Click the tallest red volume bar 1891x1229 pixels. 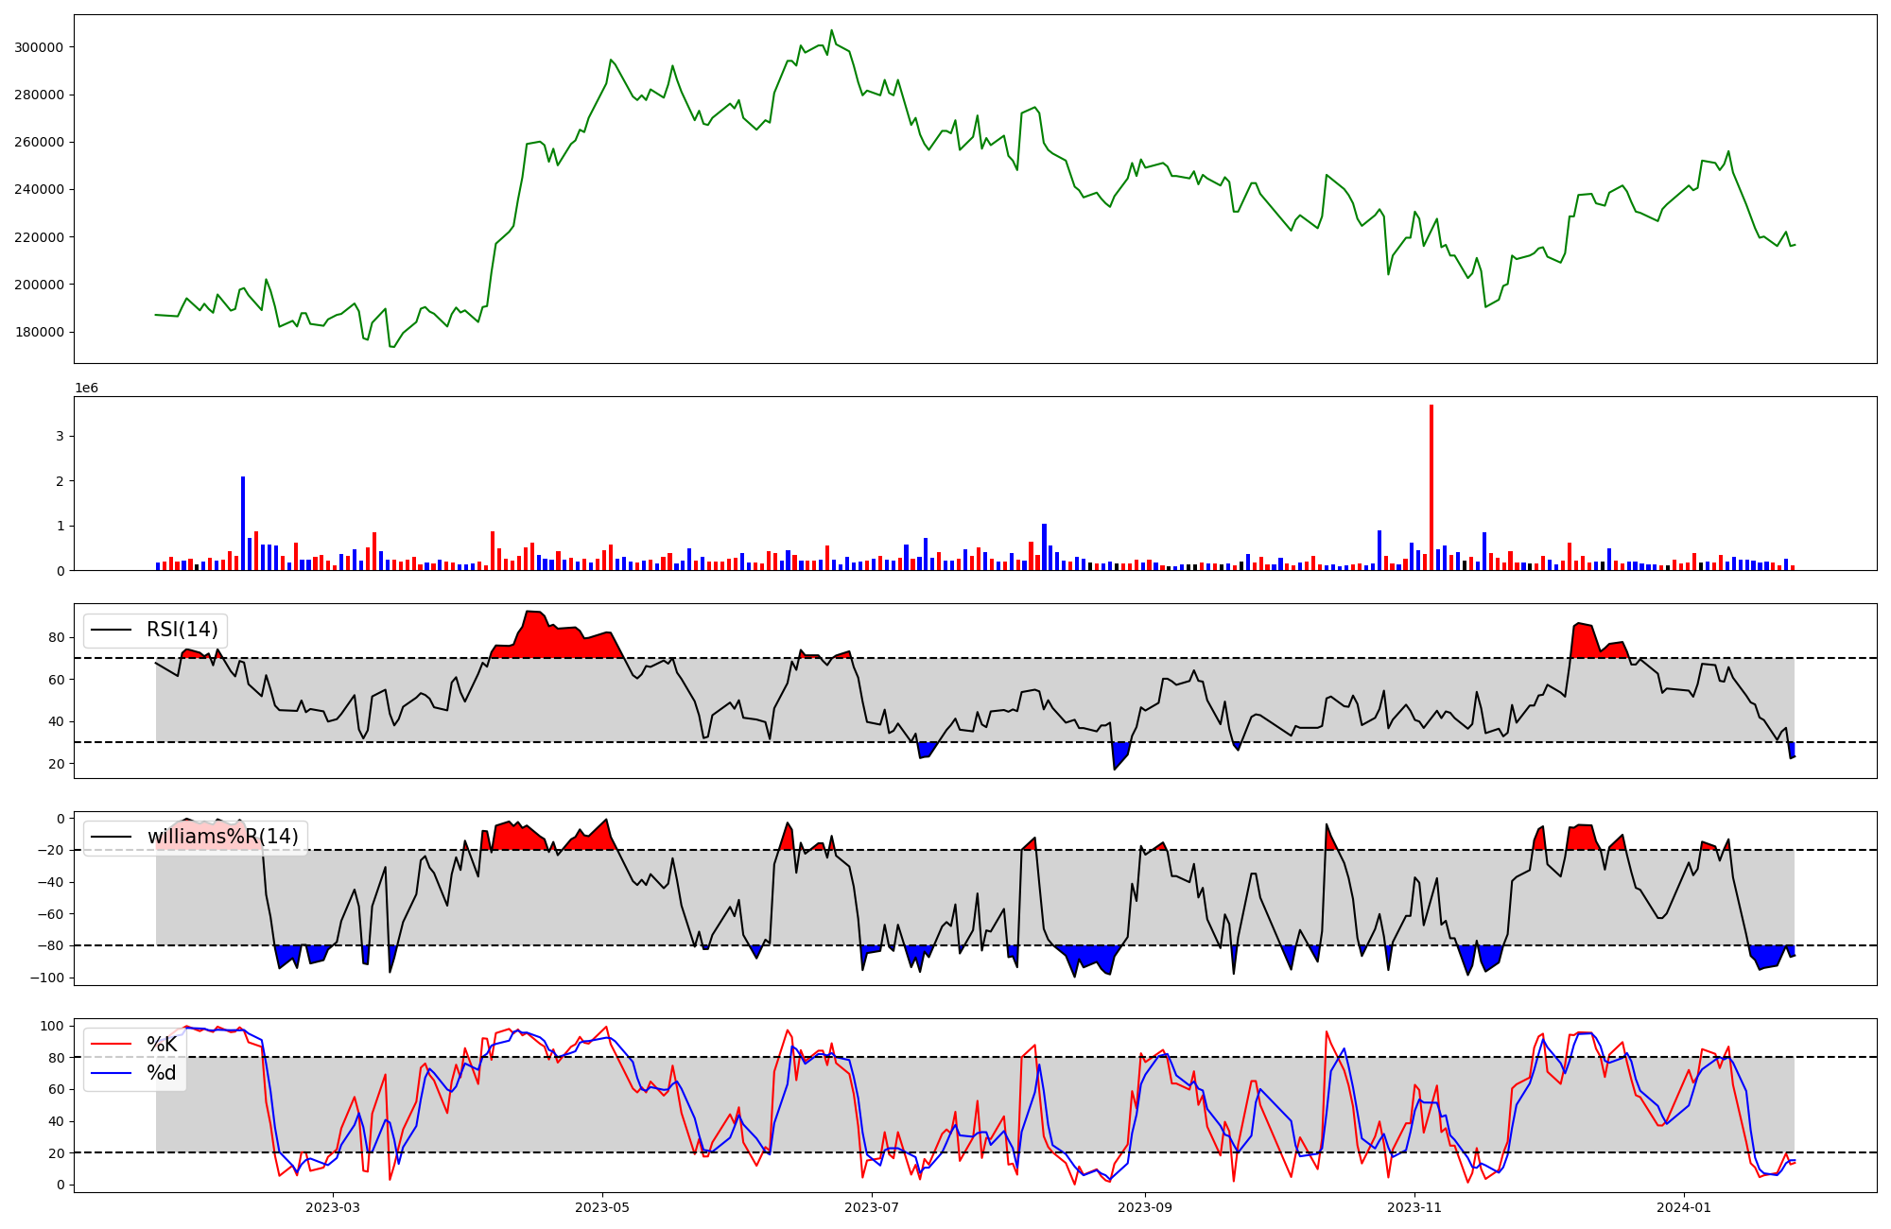pos(1431,487)
